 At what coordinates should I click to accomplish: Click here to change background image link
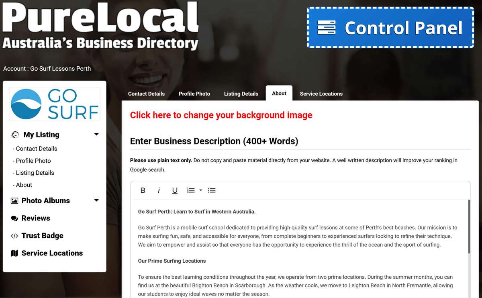(x=221, y=115)
